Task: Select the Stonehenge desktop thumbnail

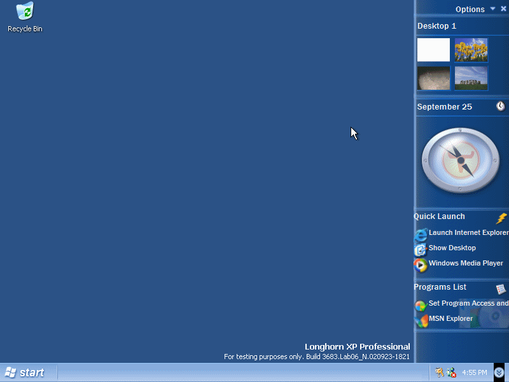Action: (471, 78)
